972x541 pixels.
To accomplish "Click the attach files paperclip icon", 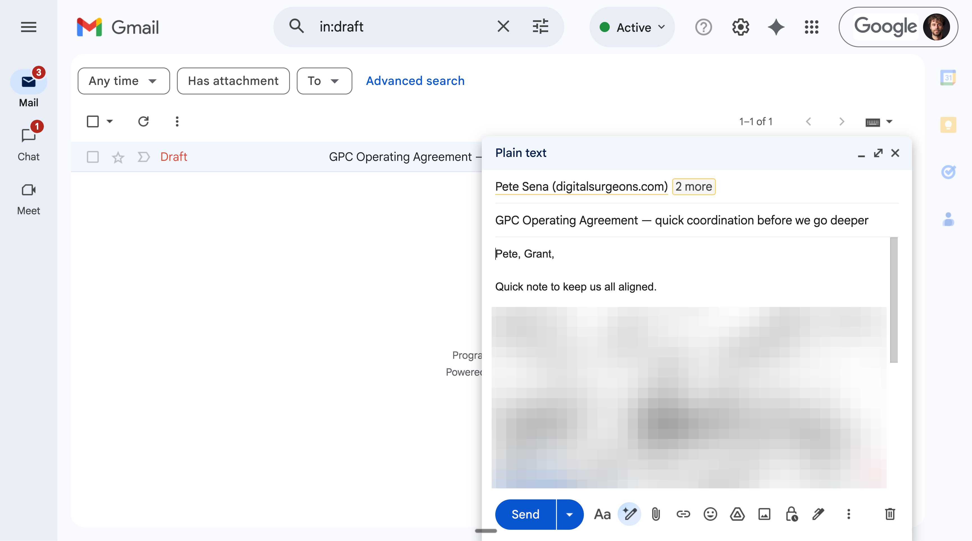I will click(x=656, y=514).
